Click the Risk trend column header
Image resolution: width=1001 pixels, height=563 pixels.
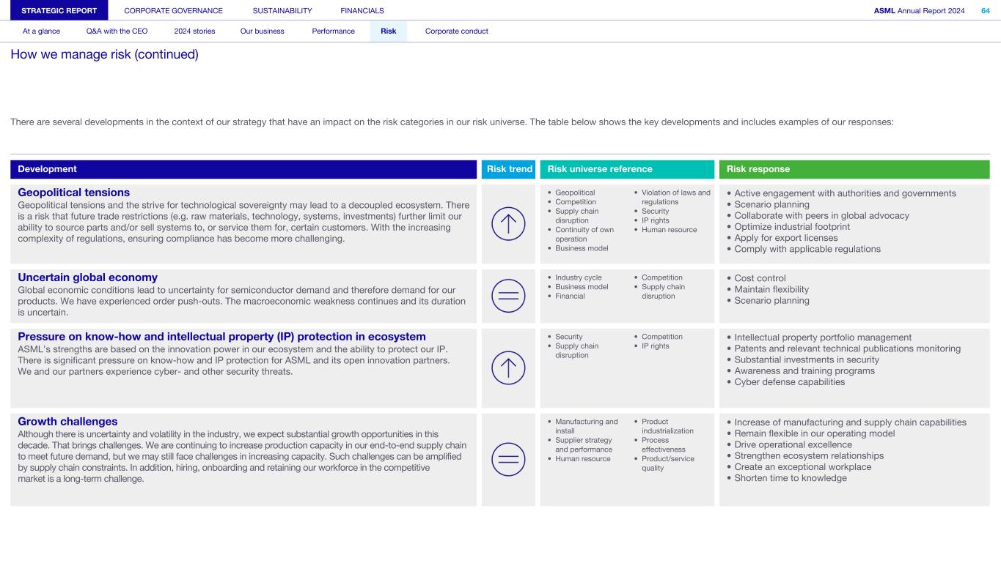(x=509, y=169)
